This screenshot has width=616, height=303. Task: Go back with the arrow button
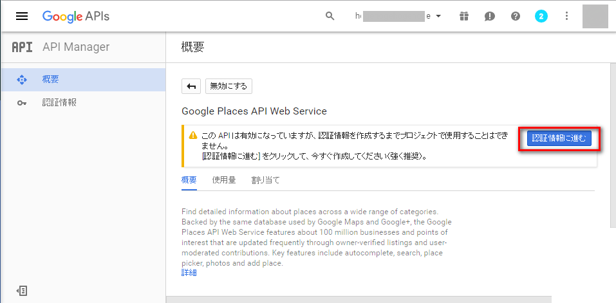coord(191,86)
